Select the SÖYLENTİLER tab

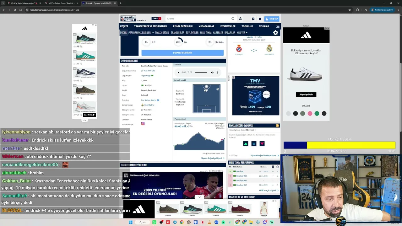pos(192,33)
